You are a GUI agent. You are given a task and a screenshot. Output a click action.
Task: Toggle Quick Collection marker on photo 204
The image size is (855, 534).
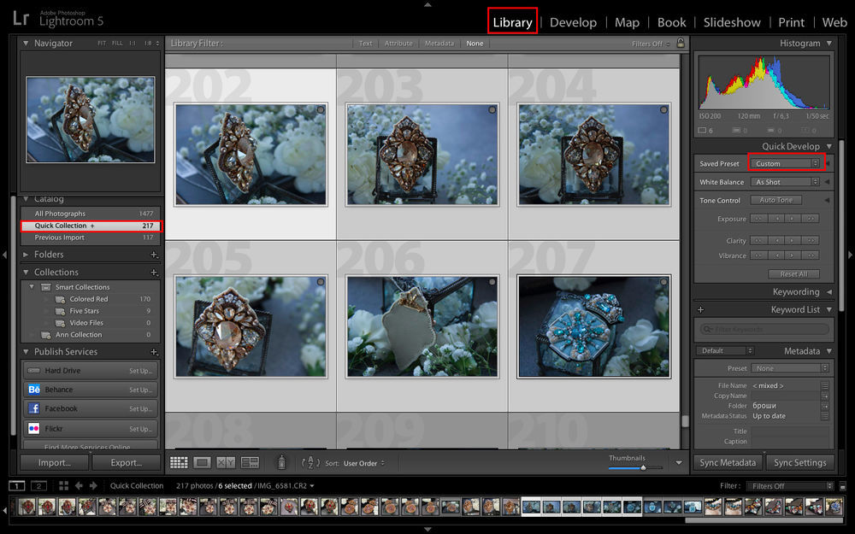coord(663,110)
